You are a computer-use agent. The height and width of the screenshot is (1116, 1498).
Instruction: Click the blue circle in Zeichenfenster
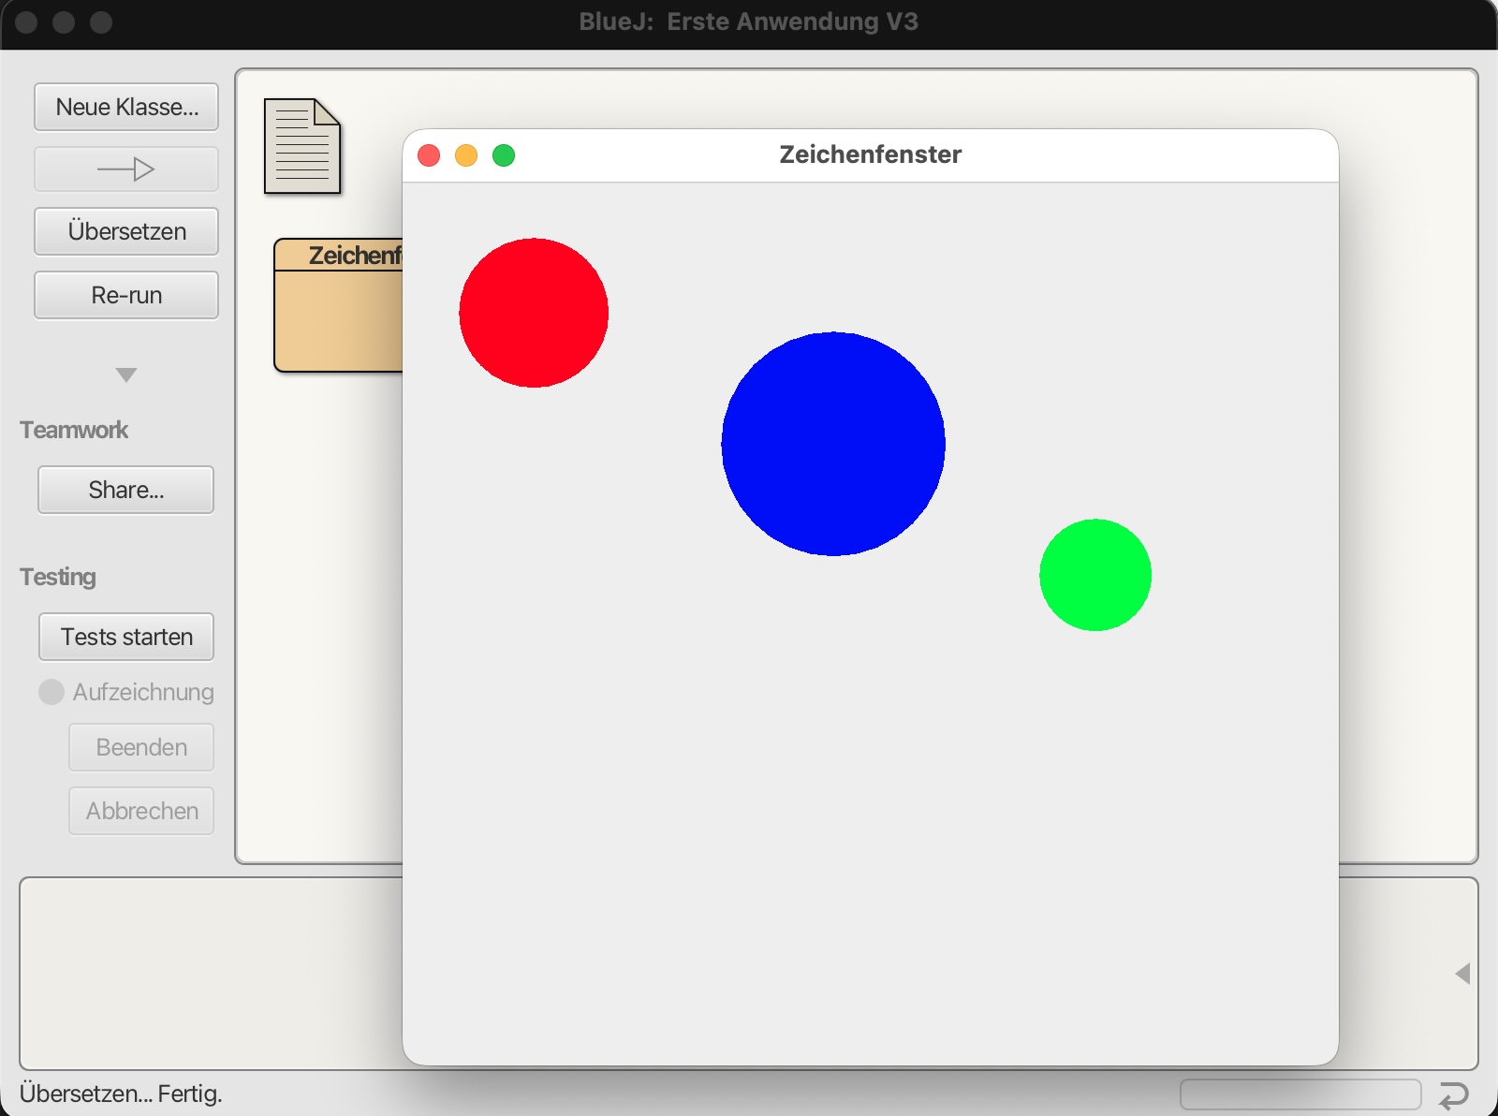(833, 444)
